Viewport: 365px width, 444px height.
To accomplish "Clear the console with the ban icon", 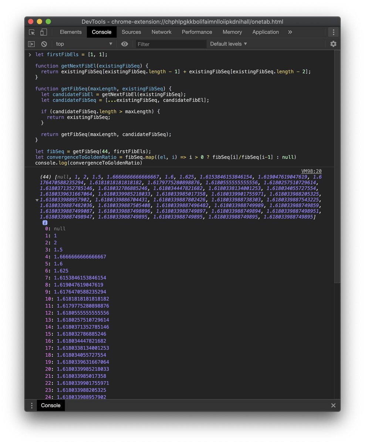I will click(44, 44).
